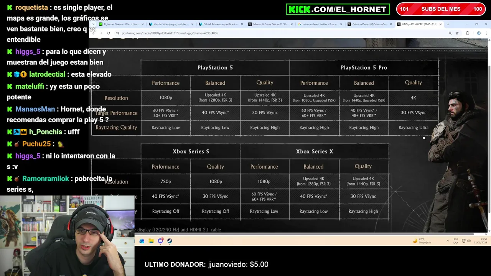Open Steam from the taskbar
This screenshot has width=491, height=276.
(x=170, y=241)
